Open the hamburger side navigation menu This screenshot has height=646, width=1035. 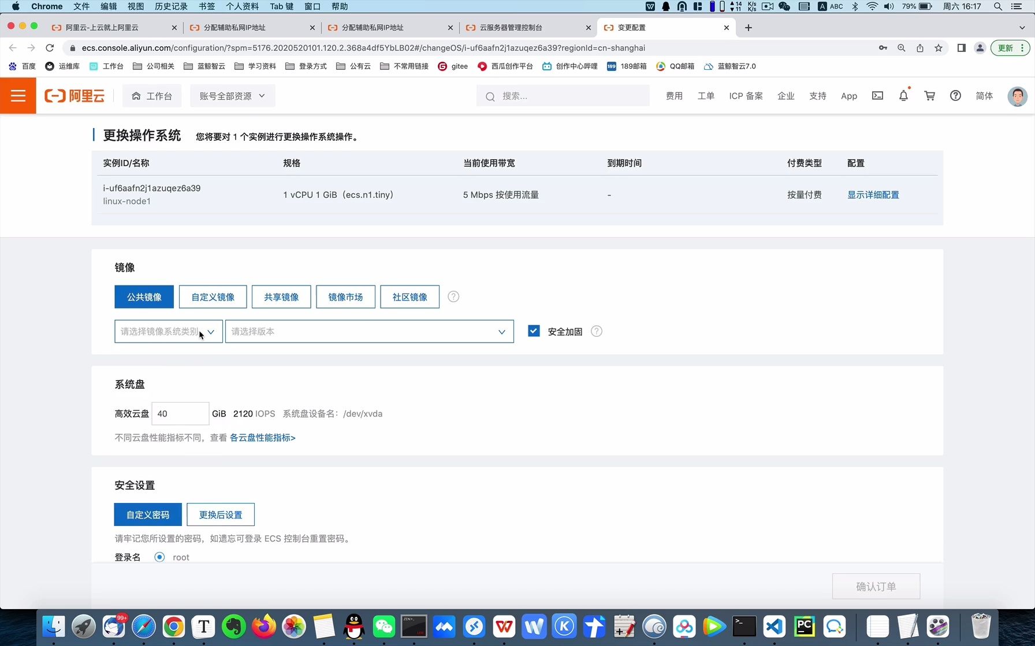tap(18, 96)
